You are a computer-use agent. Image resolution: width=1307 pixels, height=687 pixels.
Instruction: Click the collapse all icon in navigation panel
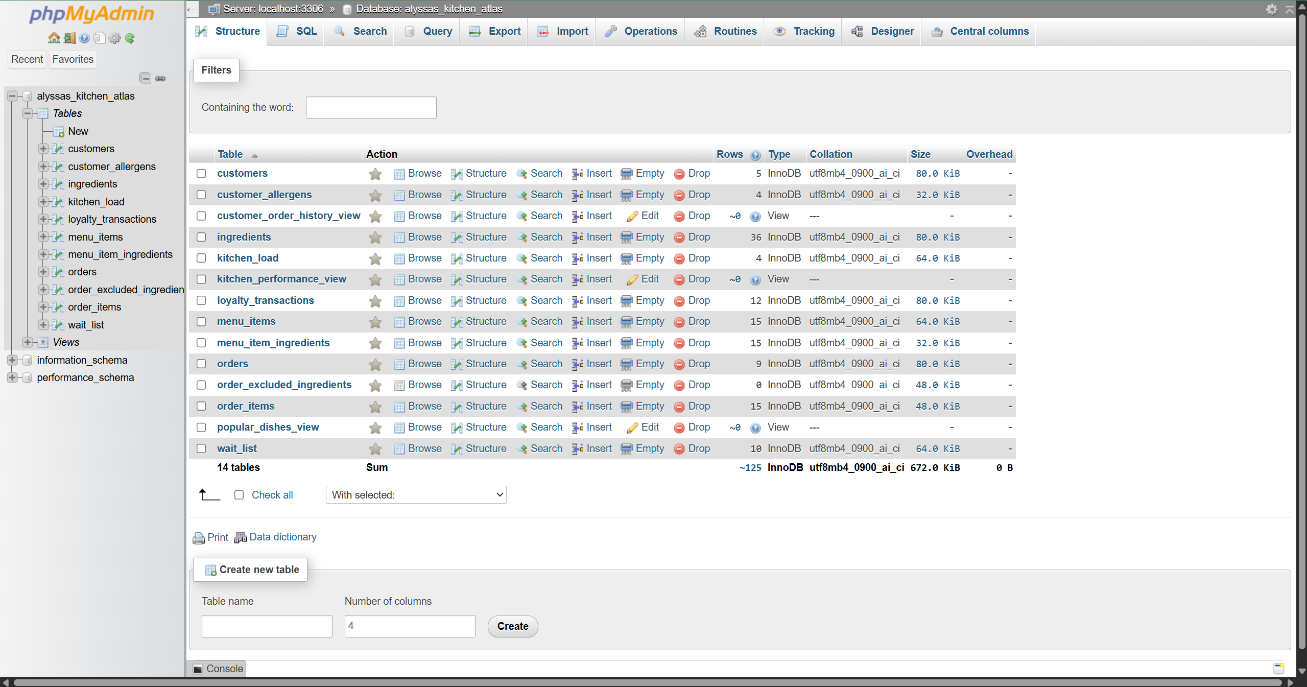coord(146,78)
